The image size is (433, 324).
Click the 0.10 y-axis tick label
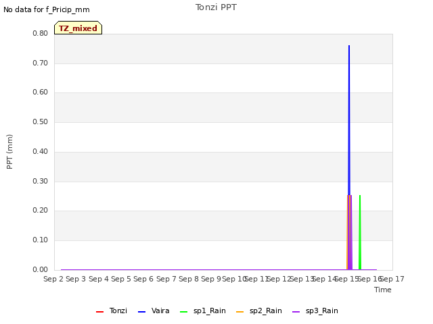tap(41, 240)
